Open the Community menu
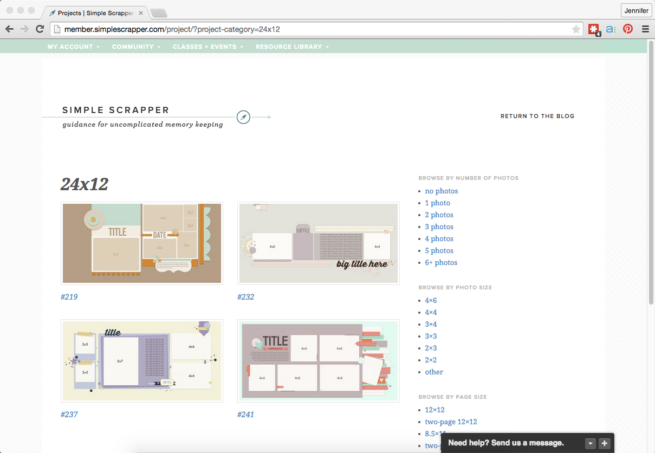The image size is (655, 453). point(136,47)
